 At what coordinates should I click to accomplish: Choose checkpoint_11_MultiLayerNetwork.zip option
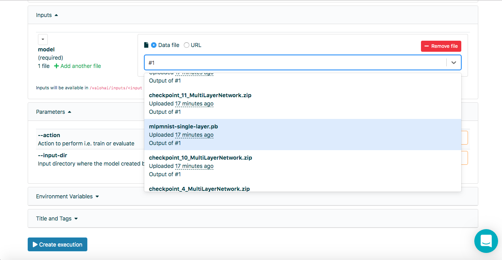coord(303,104)
